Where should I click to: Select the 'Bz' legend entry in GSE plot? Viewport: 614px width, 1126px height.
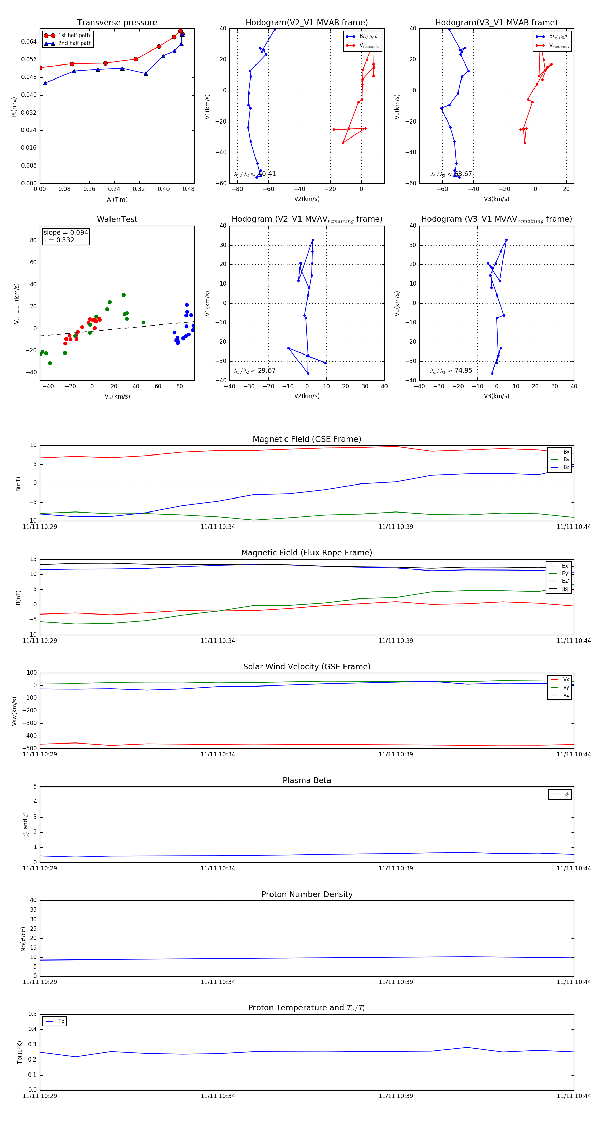560,467
